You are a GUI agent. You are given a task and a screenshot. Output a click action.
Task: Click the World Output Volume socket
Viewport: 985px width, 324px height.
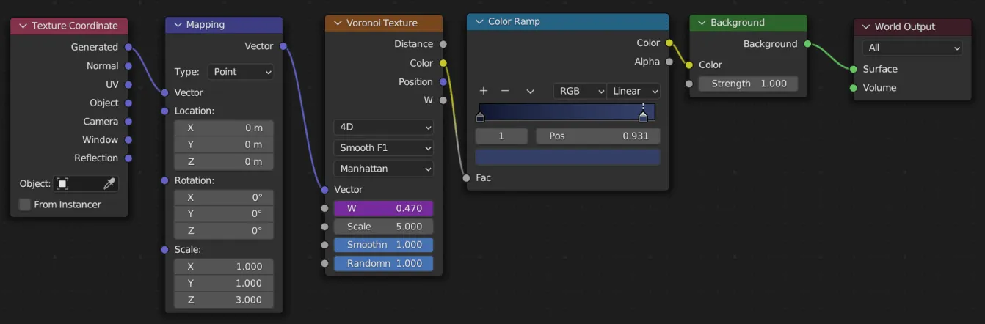[x=853, y=88]
